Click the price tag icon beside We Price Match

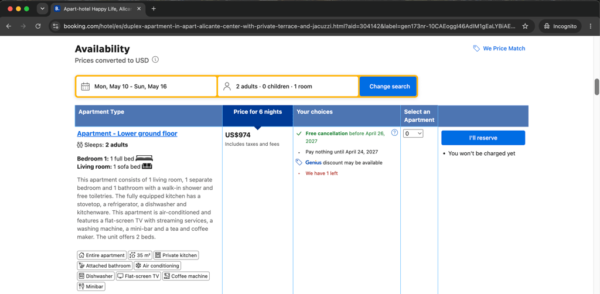[476, 49]
